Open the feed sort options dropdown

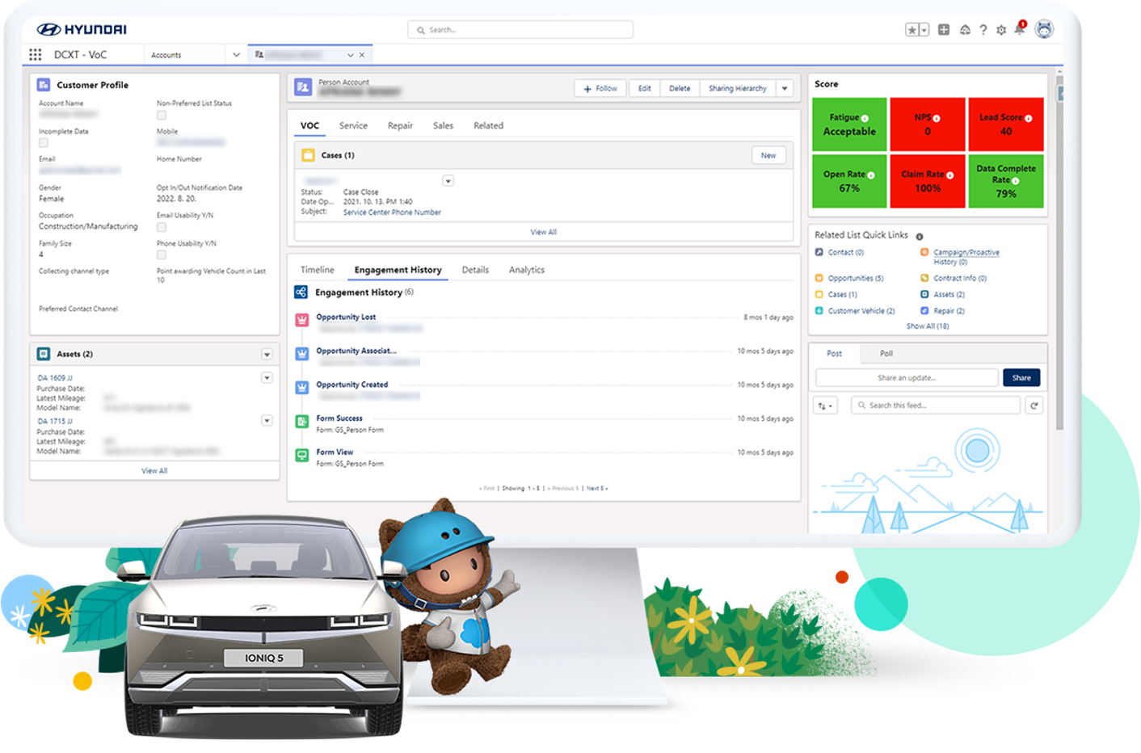(825, 406)
